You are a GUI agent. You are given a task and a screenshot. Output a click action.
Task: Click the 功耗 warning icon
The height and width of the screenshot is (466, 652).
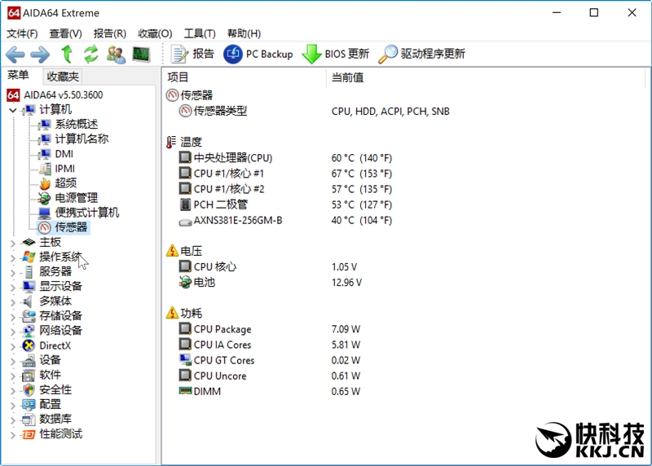(172, 313)
